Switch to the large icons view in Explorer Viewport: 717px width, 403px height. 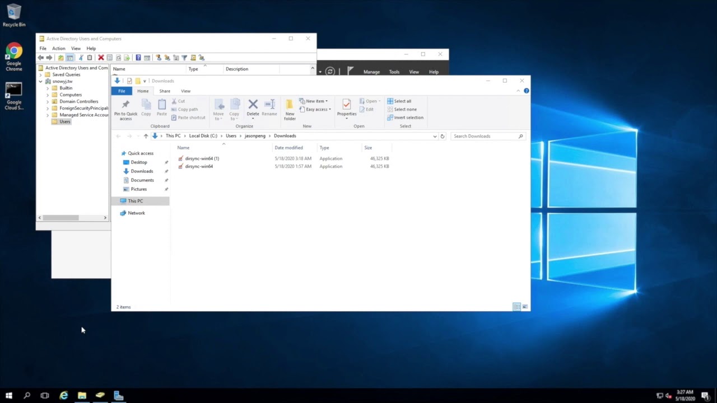[x=525, y=307]
